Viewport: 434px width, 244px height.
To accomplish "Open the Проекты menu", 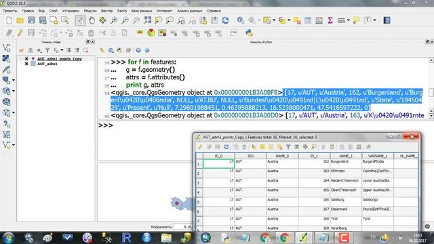I will [10, 11].
